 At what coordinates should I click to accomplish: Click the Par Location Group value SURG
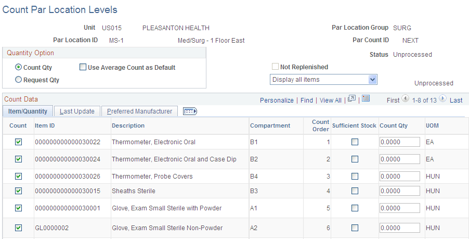[x=402, y=28]
